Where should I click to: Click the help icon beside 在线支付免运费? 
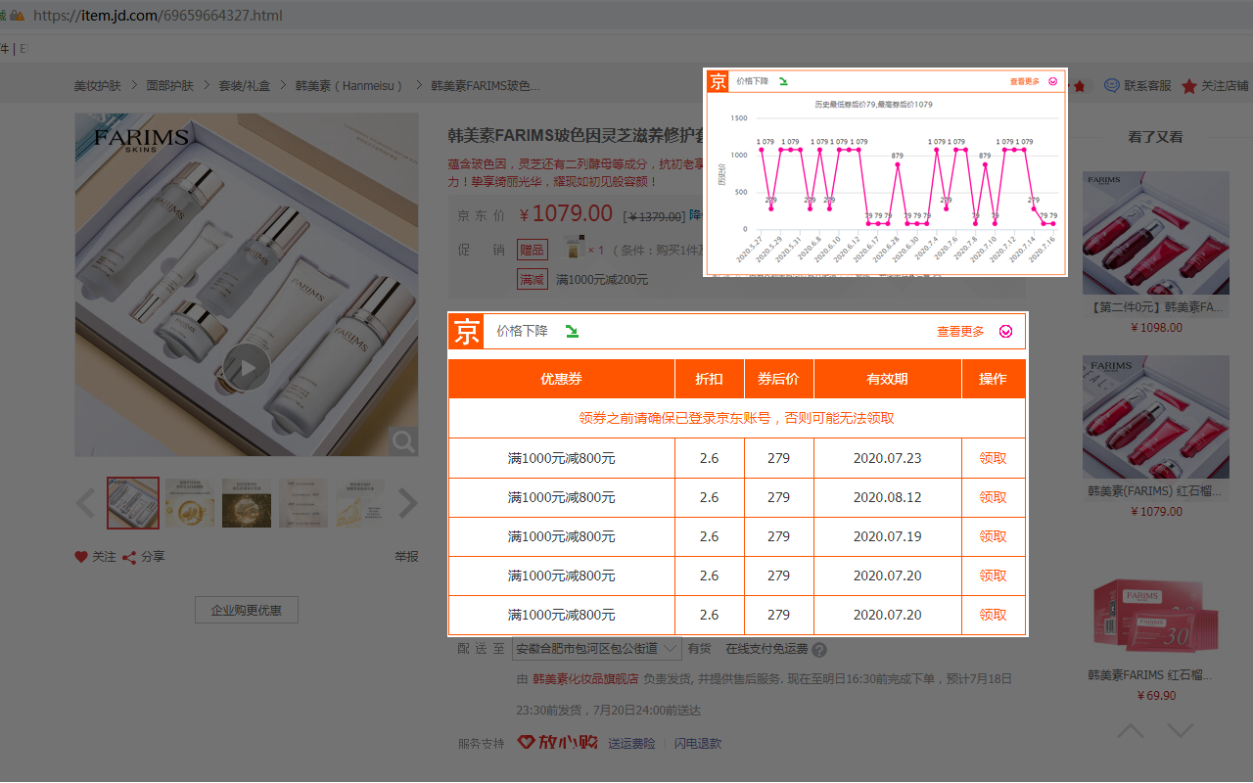[x=819, y=649]
